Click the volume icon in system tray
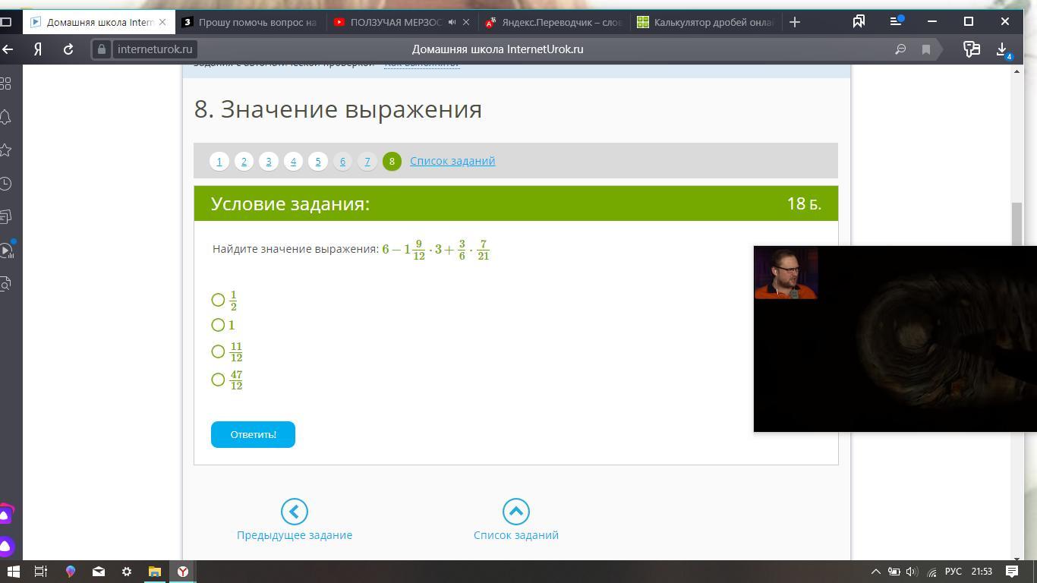Viewport: 1037px width, 583px height. 912,572
